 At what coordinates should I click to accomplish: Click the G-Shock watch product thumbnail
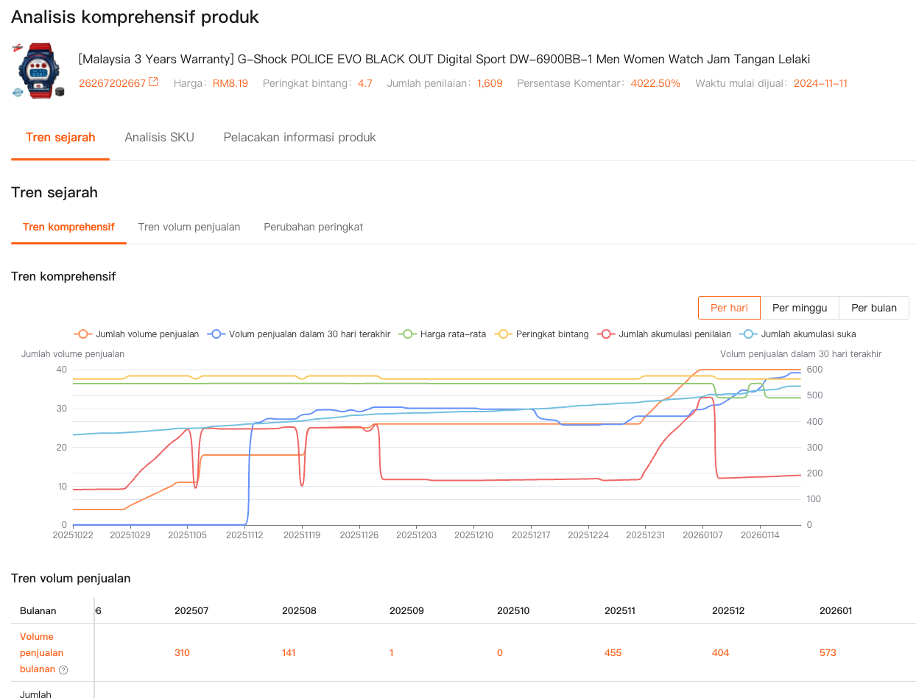click(38, 70)
